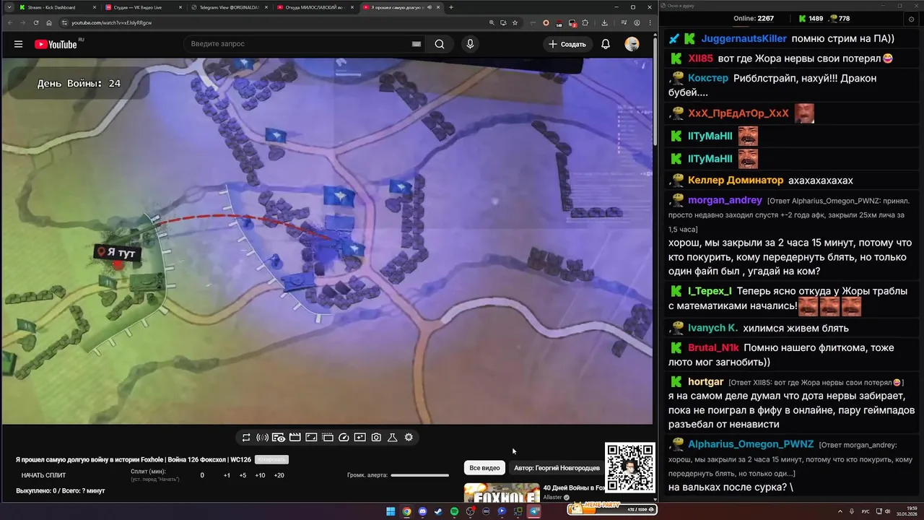This screenshot has height=520, width=924.
Task: Open Chrome extensions puzzle icon
Action: [585, 22]
